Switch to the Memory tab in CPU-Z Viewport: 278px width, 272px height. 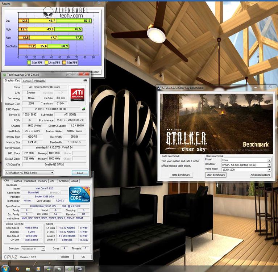pyautogui.click(x=42, y=181)
